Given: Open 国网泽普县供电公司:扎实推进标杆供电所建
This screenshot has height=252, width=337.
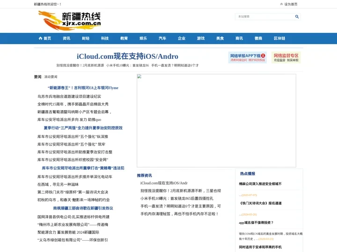Looking at the screenshot, I should point(73,217).
